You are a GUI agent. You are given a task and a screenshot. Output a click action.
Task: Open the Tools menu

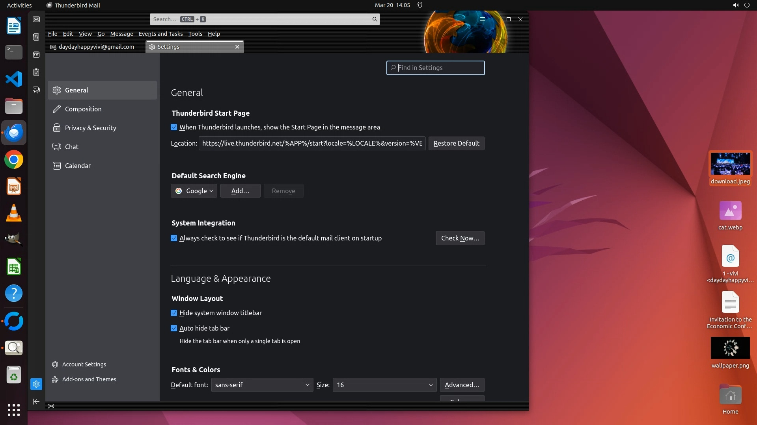[195, 34]
